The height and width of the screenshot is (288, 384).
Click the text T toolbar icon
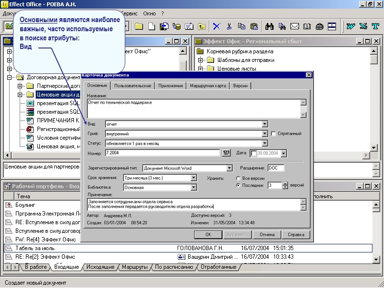pos(375,26)
